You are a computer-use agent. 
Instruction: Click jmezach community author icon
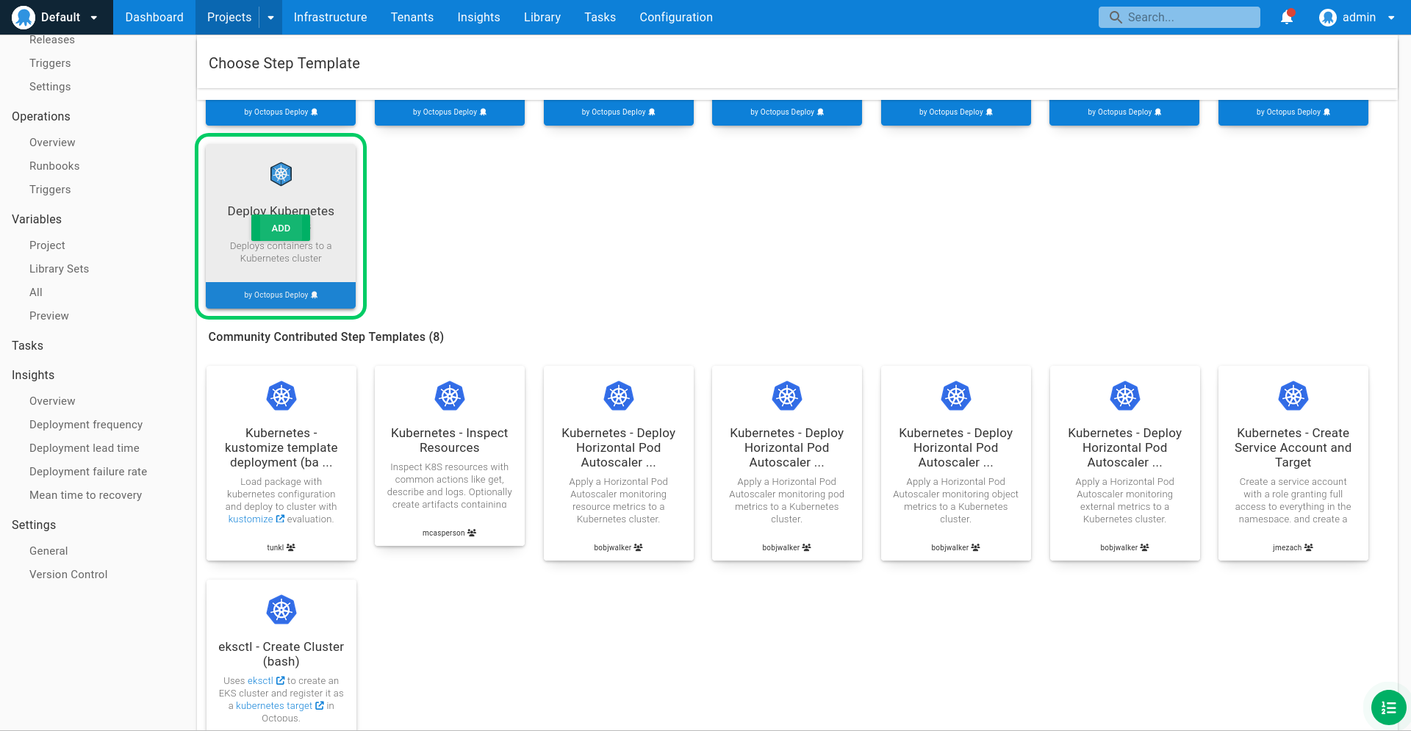click(x=1309, y=547)
